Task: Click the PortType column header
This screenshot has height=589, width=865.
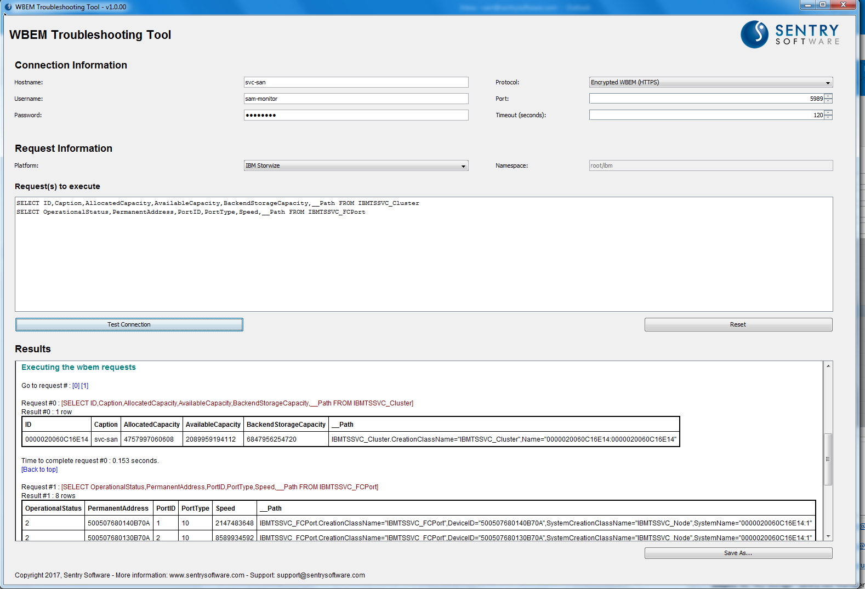Action: [195, 508]
